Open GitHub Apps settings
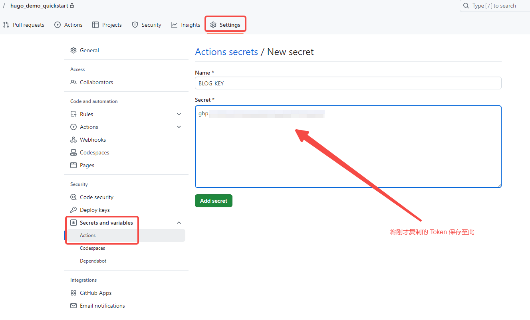 click(x=126, y=293)
